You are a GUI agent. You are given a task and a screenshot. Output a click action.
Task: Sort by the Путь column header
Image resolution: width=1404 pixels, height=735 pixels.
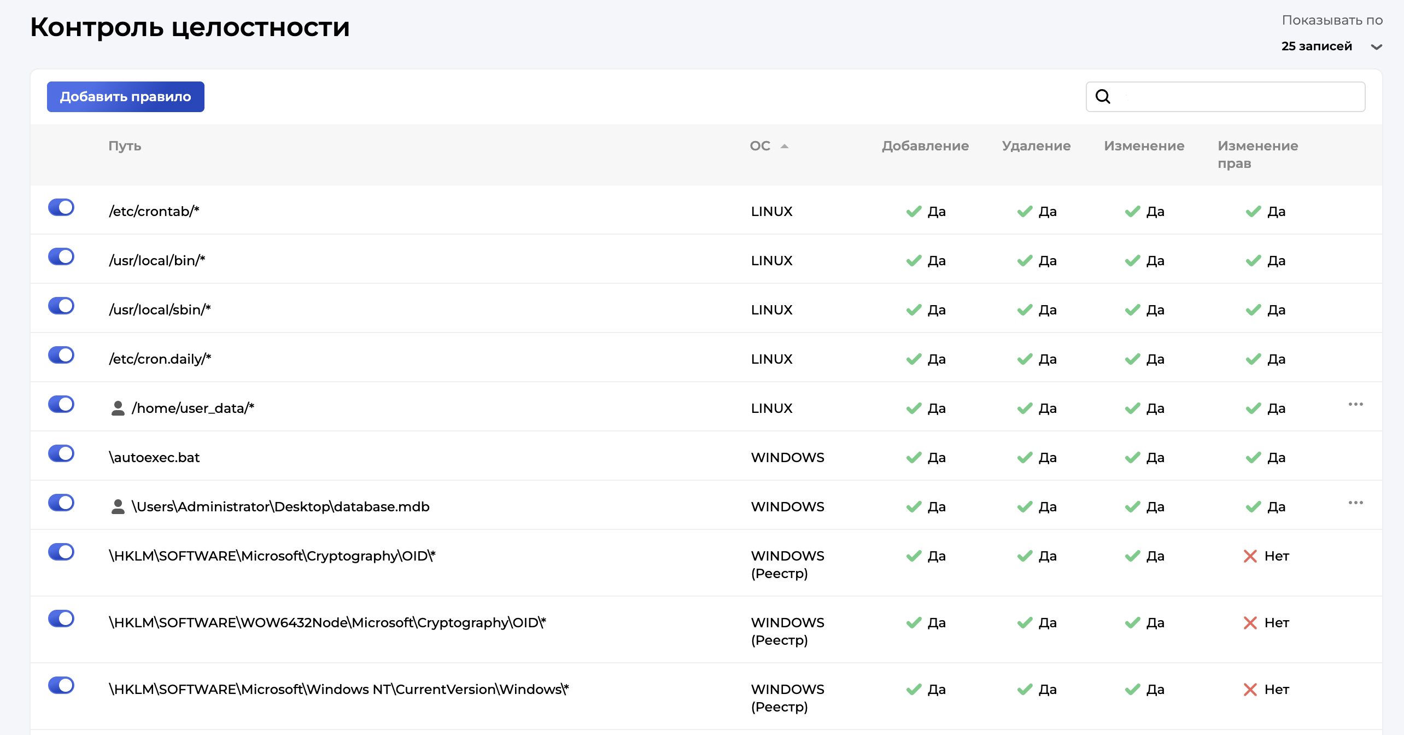click(125, 146)
